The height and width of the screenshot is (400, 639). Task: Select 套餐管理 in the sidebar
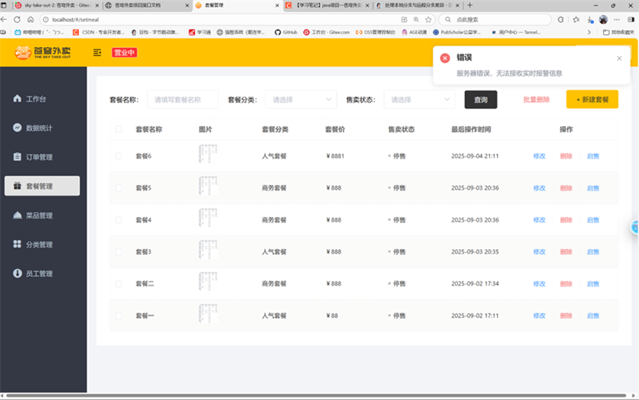42,186
